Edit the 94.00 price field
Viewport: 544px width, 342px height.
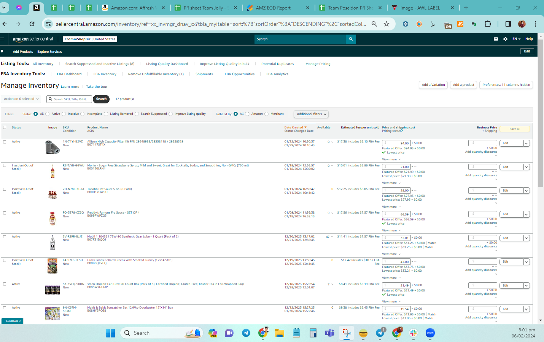(396, 143)
